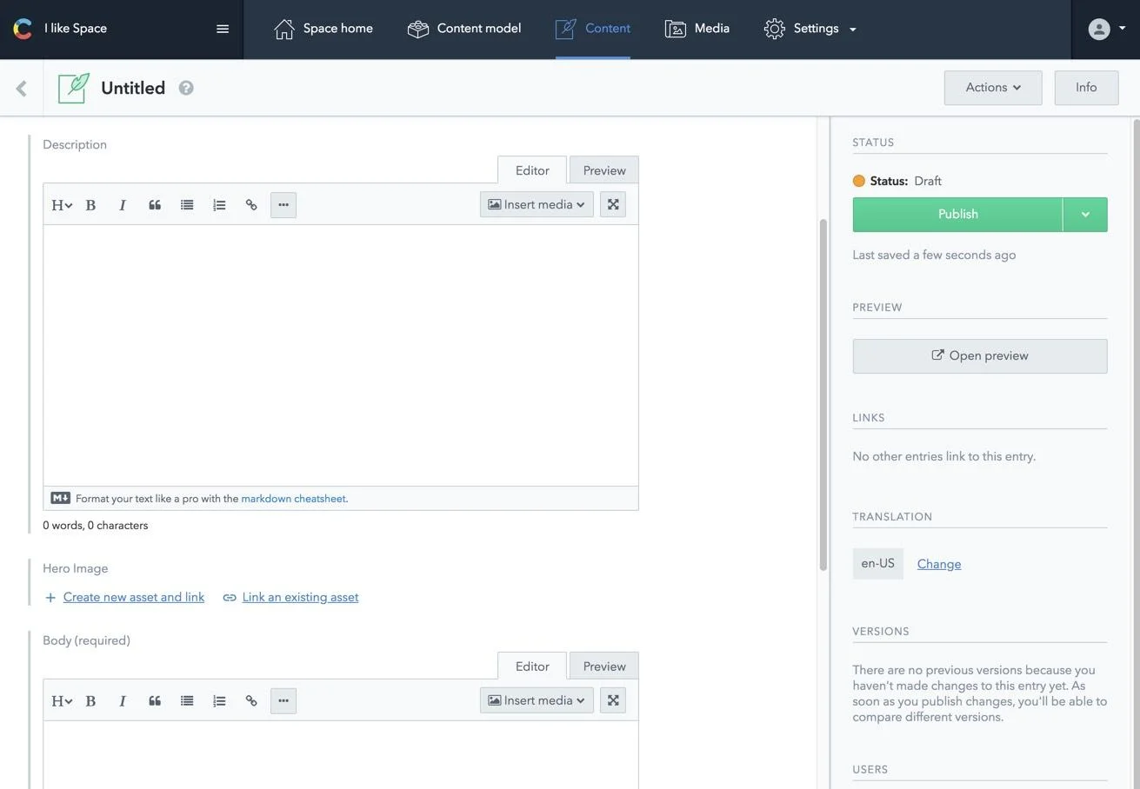The height and width of the screenshot is (789, 1140).
Task: Click the main content vertical scrollbar
Action: [x=823, y=395]
